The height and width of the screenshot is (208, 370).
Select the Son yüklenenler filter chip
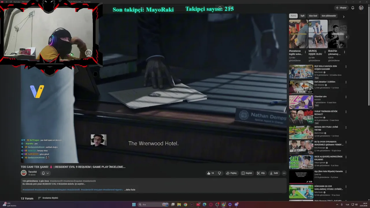coord(329,16)
